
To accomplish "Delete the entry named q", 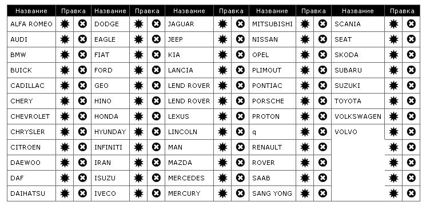I will tap(323, 132).
